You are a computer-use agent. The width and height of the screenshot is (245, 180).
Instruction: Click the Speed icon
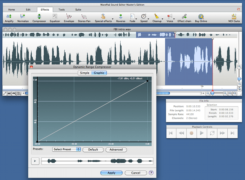[x=144, y=16]
